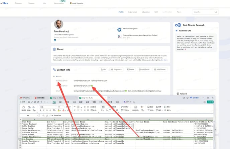Click the Fill icon in WPS ribbon
This screenshot has width=230, height=149.
point(148,107)
